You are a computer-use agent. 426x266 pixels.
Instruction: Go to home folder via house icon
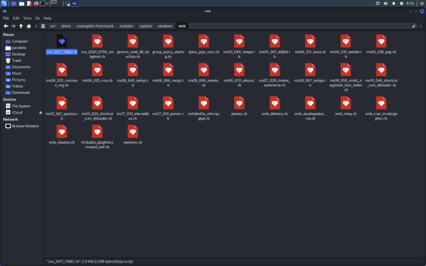point(29,26)
